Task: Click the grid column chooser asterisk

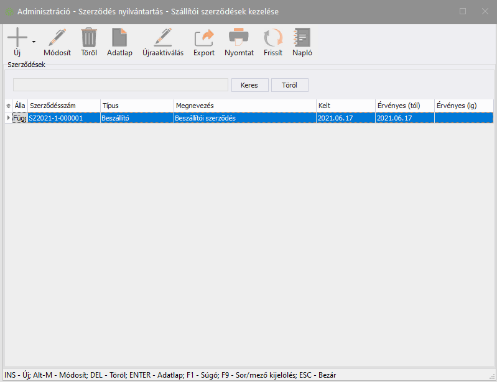Action: pos(8,106)
